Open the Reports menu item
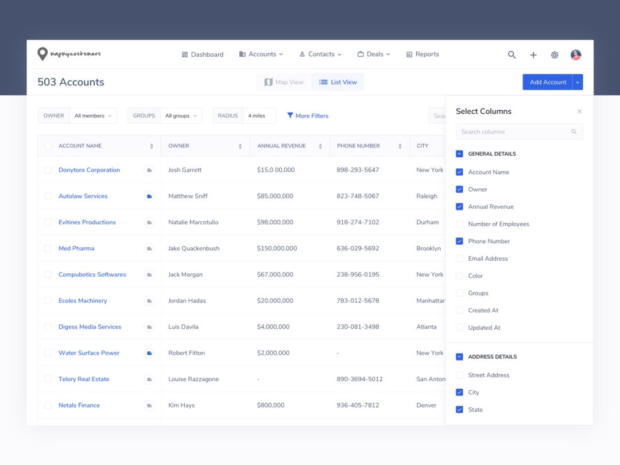Screen dimensions: 620x465 (423, 55)
